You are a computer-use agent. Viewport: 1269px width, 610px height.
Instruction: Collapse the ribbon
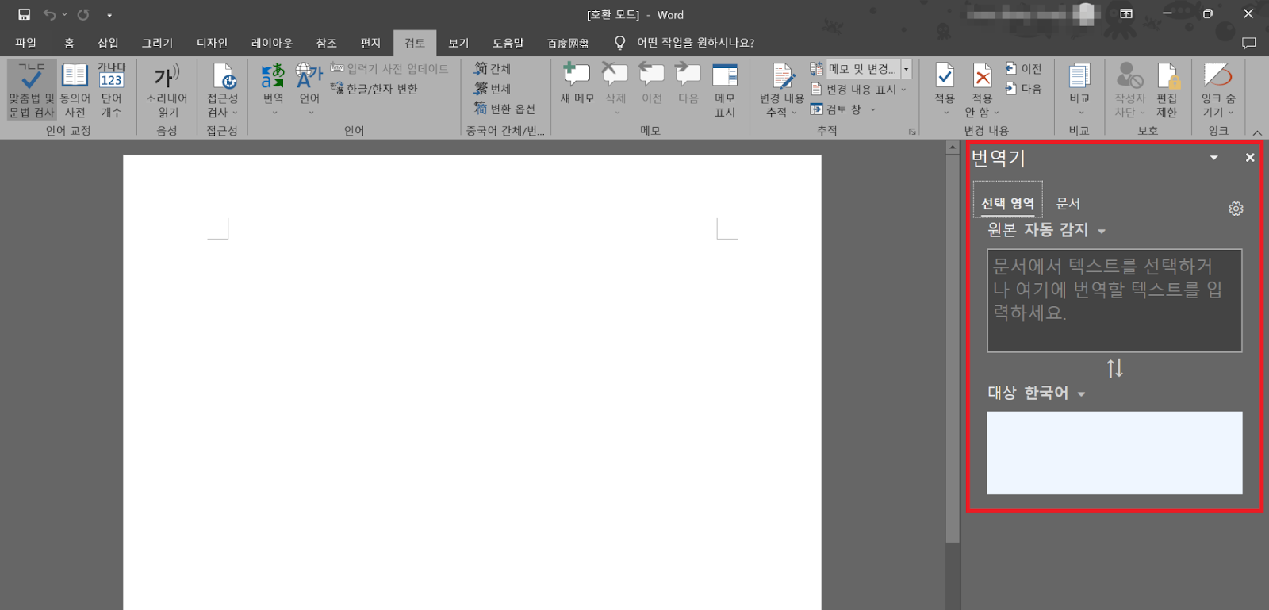(1257, 132)
